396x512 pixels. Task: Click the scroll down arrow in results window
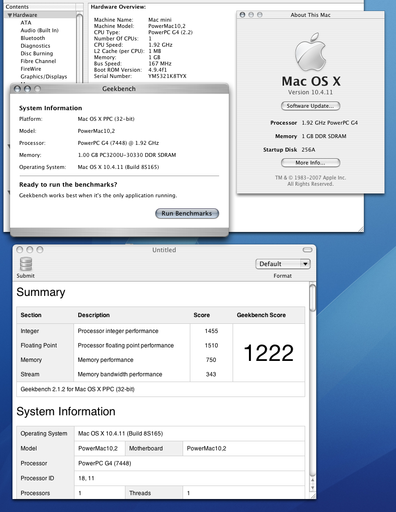(312, 488)
